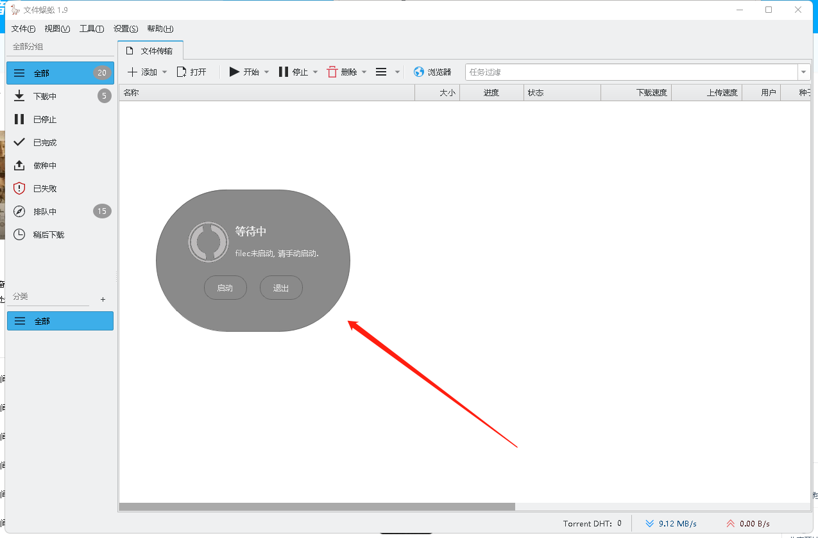
Task: Click the 退出 button in the waiting dialog
Action: click(x=281, y=288)
